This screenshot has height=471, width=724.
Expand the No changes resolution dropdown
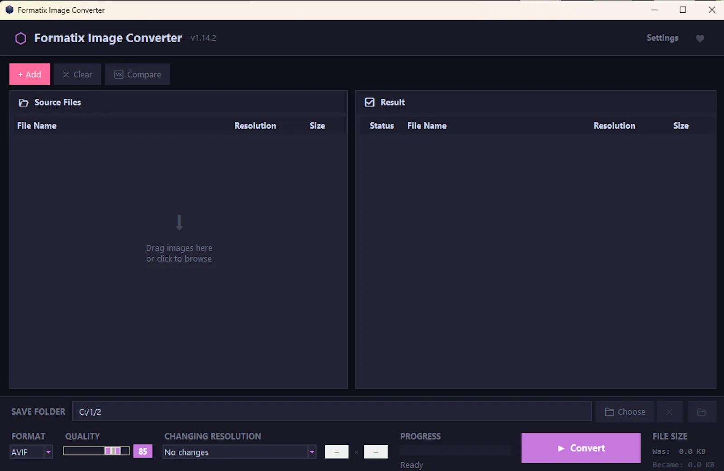pos(239,452)
